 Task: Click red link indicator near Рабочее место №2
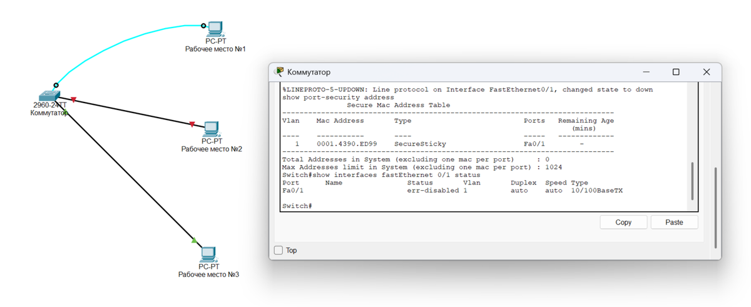pyautogui.click(x=192, y=124)
